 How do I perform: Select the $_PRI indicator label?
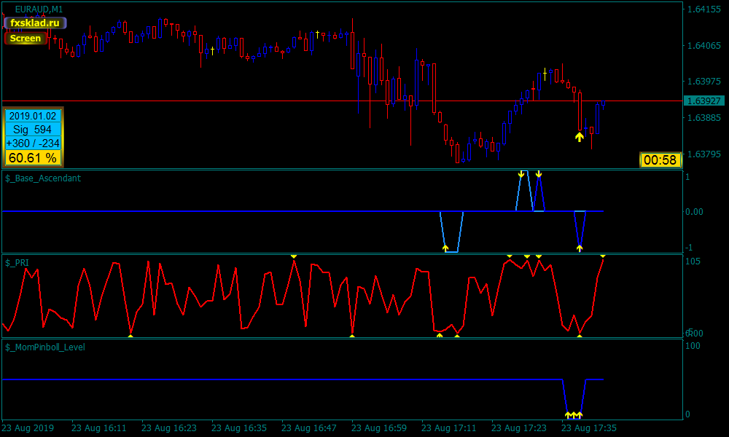(17, 262)
